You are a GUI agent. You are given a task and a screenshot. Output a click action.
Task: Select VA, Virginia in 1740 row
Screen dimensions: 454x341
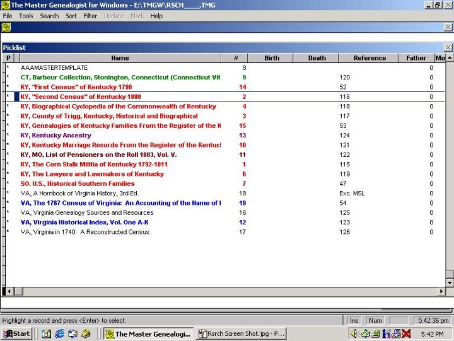tap(225, 232)
